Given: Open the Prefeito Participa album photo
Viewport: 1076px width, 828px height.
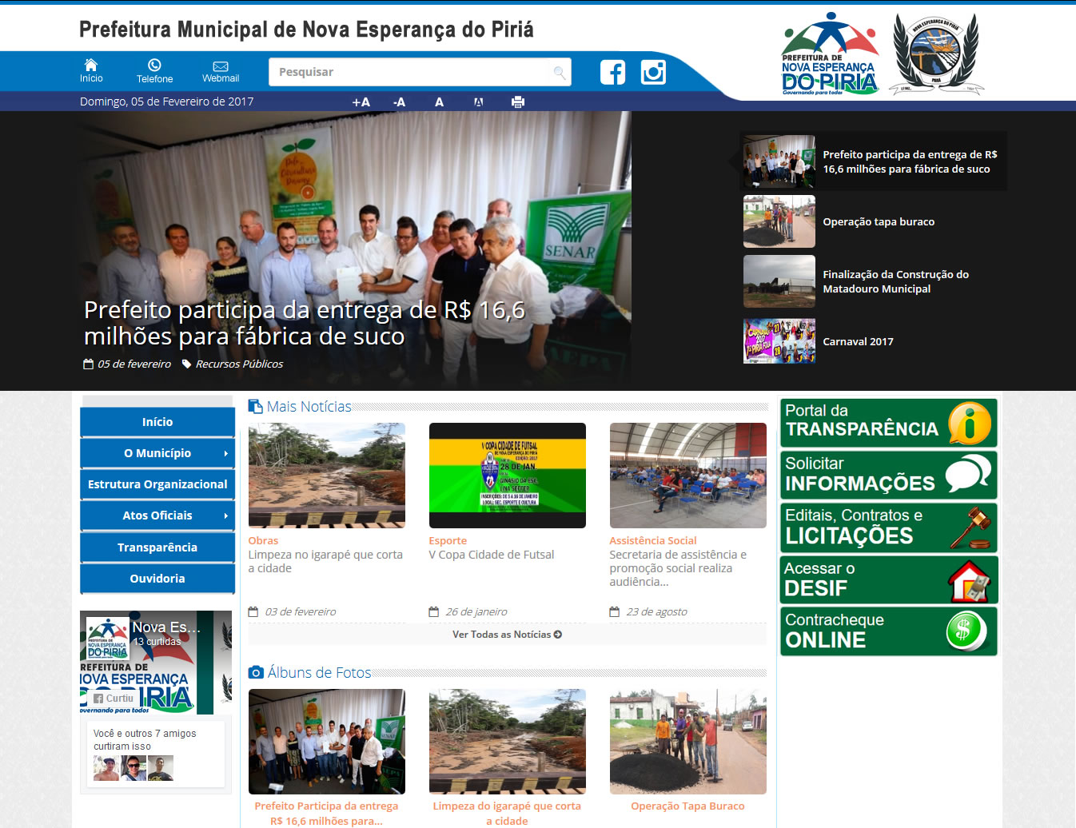Looking at the screenshot, I should [x=327, y=742].
